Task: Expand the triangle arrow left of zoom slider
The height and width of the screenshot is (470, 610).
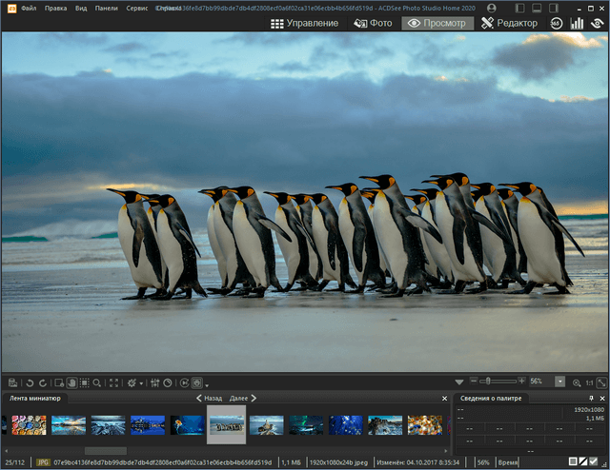Action: pyautogui.click(x=459, y=382)
